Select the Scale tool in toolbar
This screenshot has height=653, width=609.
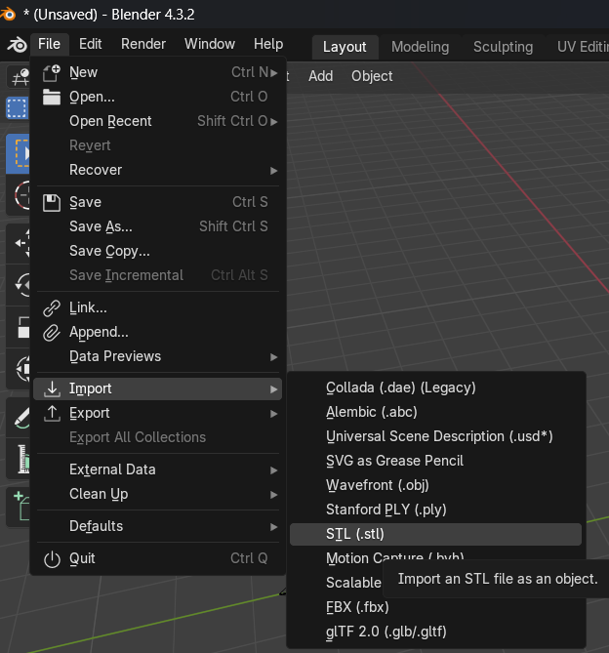(18, 327)
